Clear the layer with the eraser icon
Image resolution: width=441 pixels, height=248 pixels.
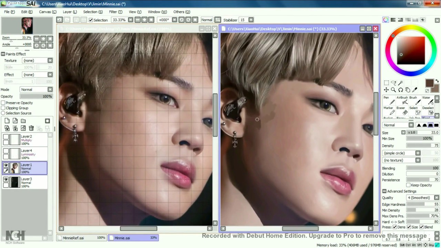(x=23, y=128)
